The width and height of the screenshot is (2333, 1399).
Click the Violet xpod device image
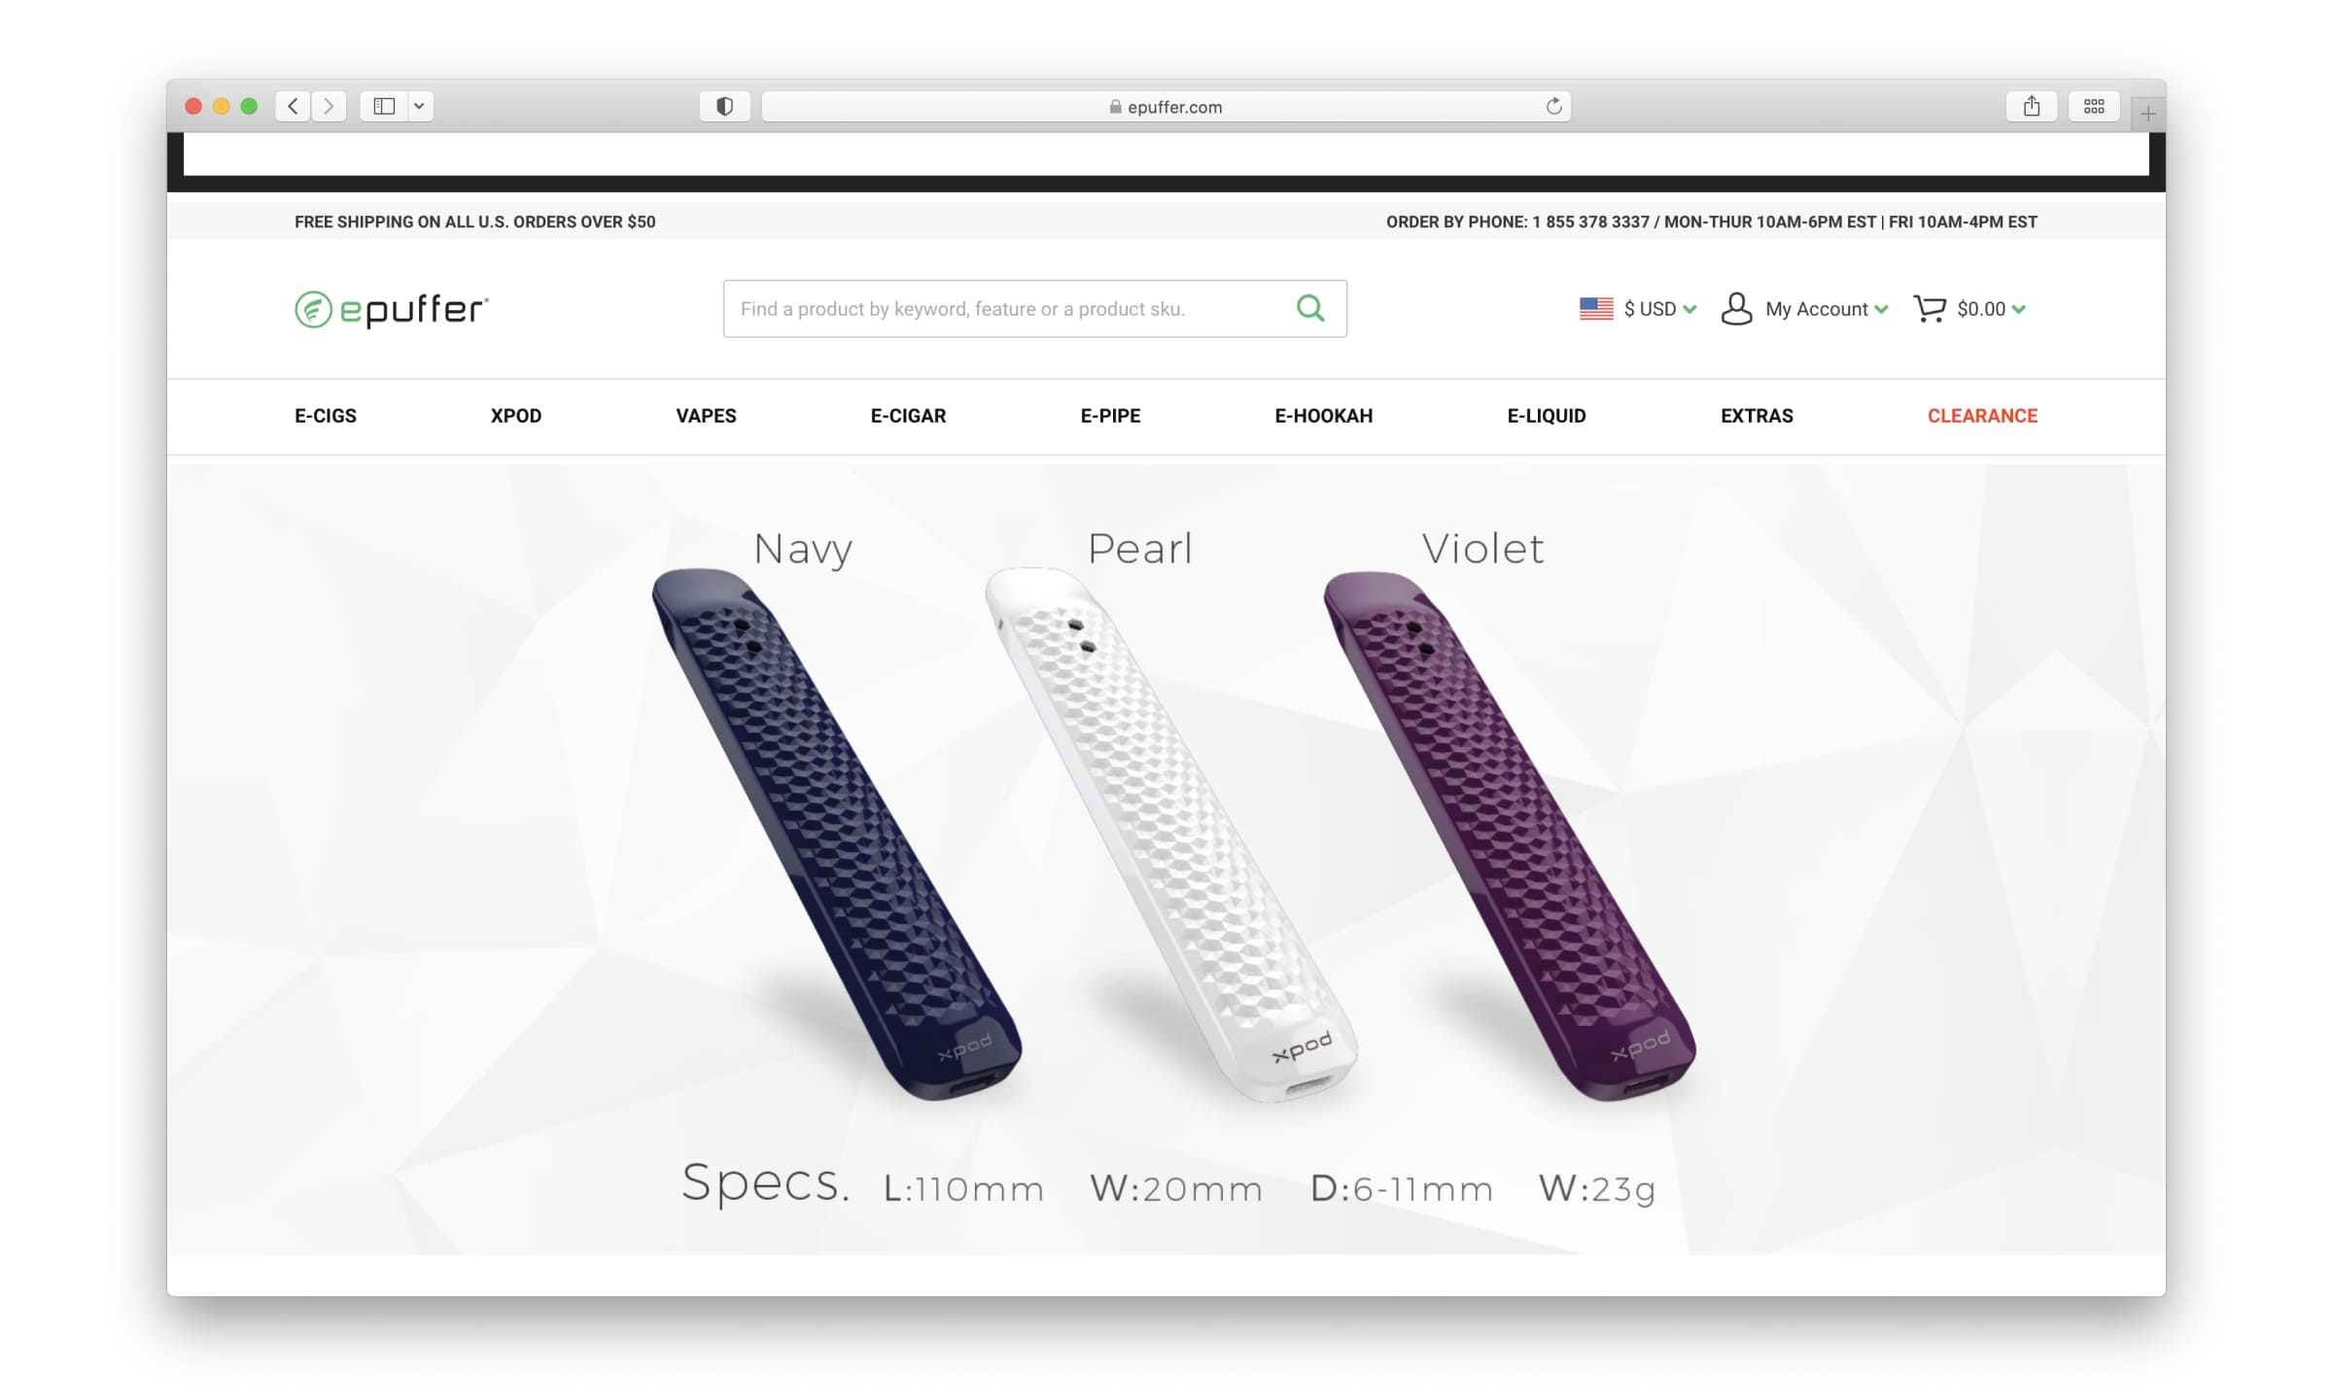[1509, 836]
